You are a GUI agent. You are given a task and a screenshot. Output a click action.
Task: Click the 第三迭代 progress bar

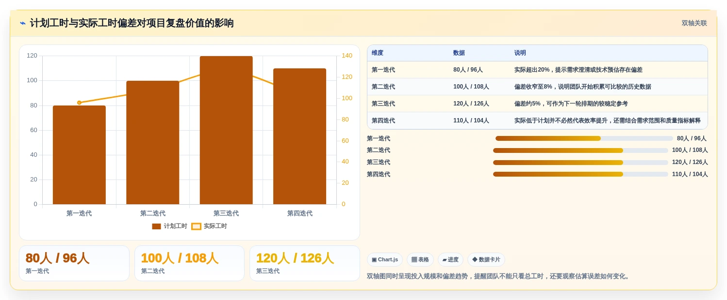click(x=580, y=162)
